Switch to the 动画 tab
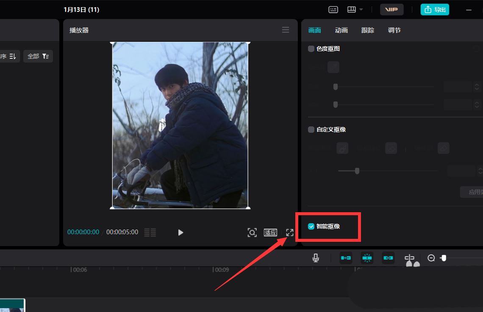 click(341, 30)
